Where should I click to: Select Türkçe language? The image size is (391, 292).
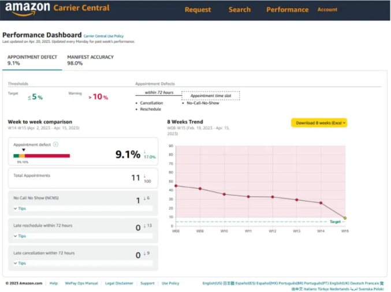(x=323, y=289)
